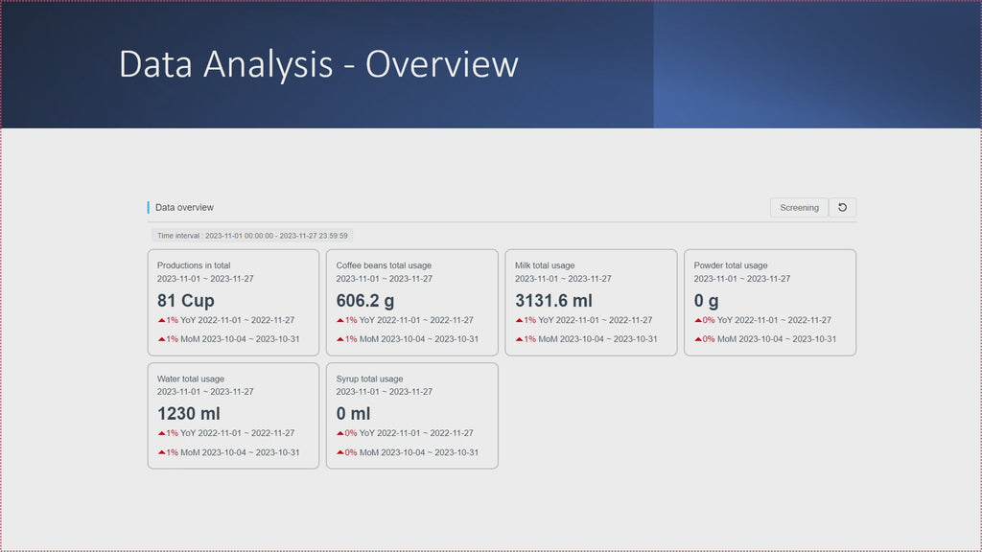This screenshot has width=982, height=552.
Task: Click the Powder total usage card title
Action: (x=731, y=265)
